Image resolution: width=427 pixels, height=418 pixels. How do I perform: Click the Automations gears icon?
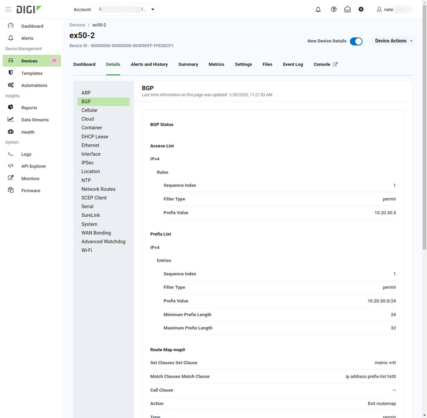[10, 85]
